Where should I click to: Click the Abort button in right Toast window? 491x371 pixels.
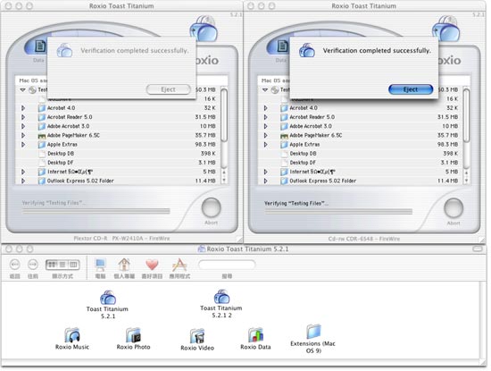(x=454, y=208)
